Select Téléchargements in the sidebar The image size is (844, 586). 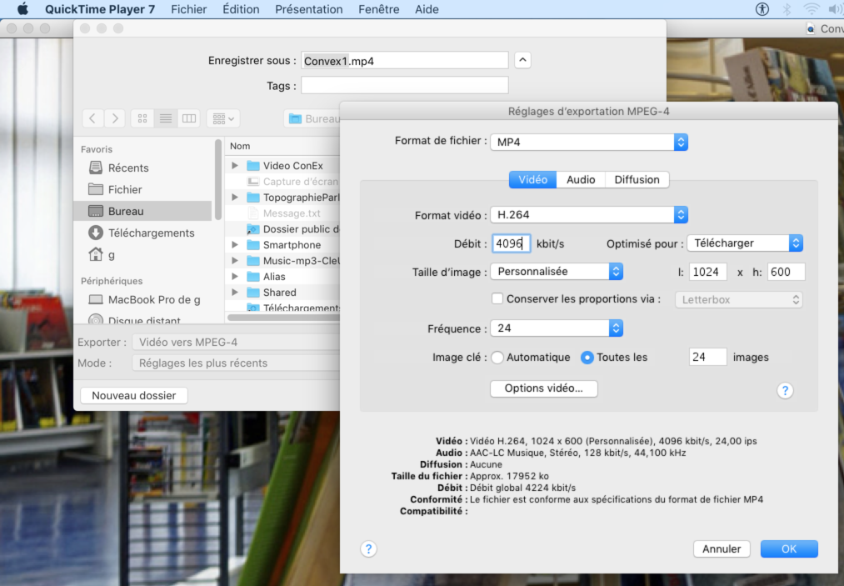[142, 233]
